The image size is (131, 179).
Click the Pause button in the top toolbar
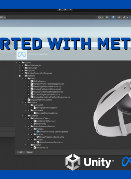tap(65, 9)
